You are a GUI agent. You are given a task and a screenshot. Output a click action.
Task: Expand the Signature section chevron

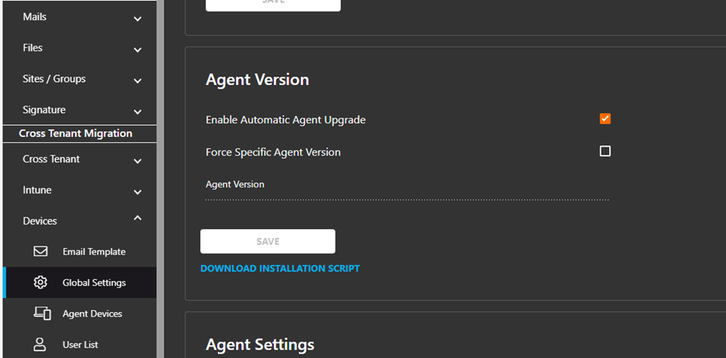tap(138, 112)
